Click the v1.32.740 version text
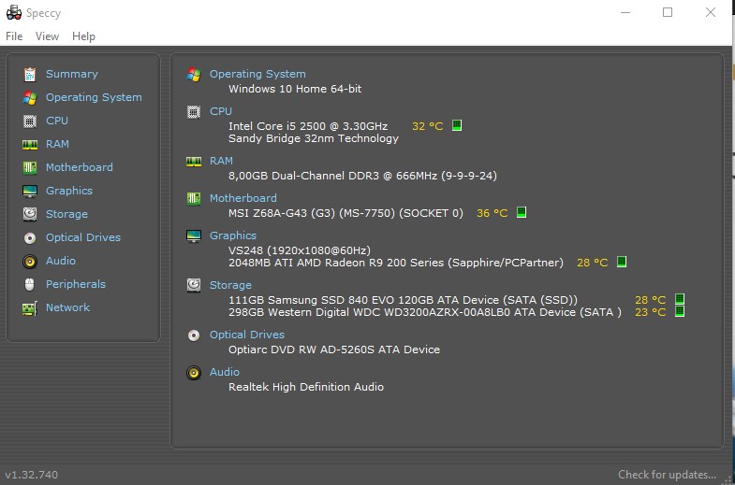 click(x=32, y=475)
